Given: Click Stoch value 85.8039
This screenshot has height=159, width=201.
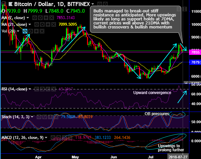Looking at the screenshot, I should click(85, 117).
